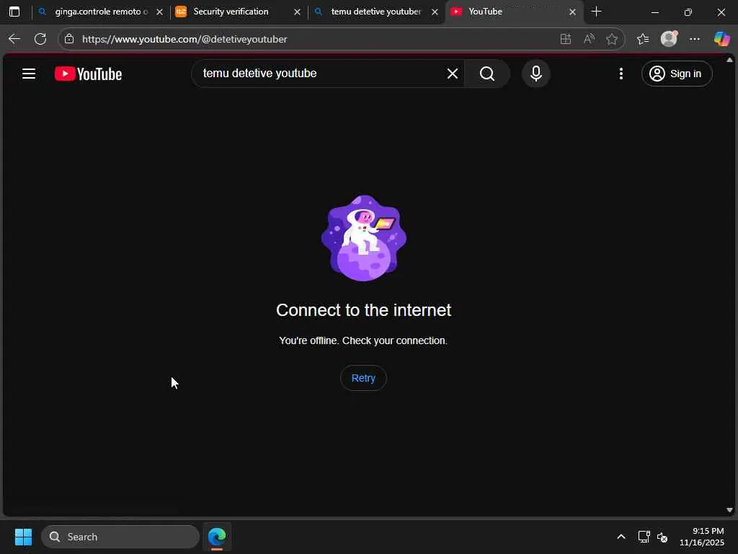Image resolution: width=738 pixels, height=554 pixels.
Task: Close the Security verification tab
Action: pos(297,12)
